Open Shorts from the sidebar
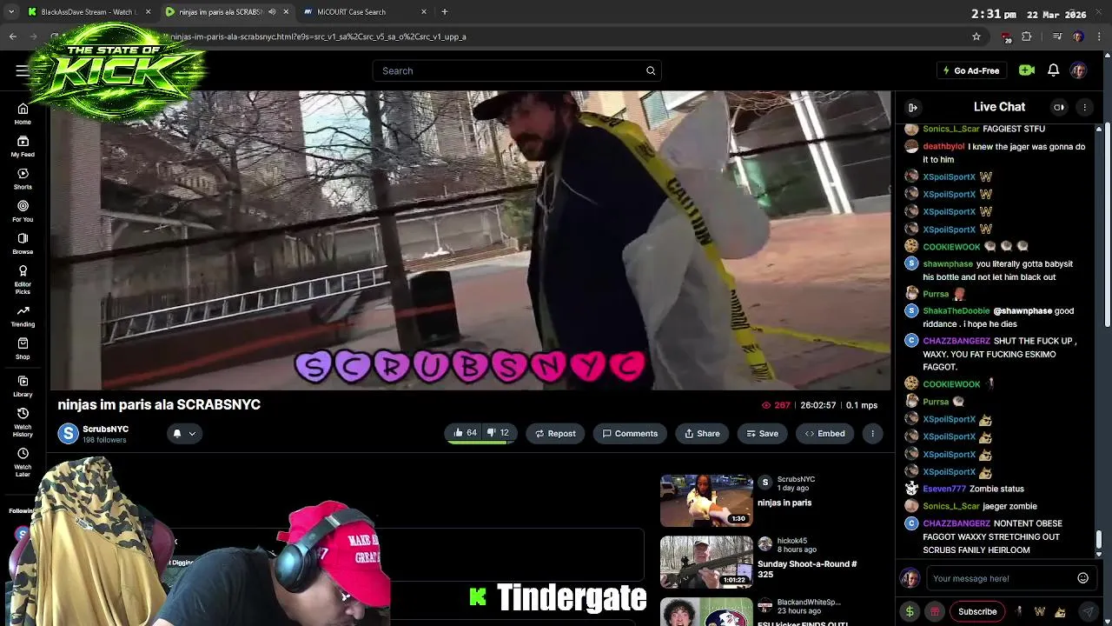 [x=23, y=178]
